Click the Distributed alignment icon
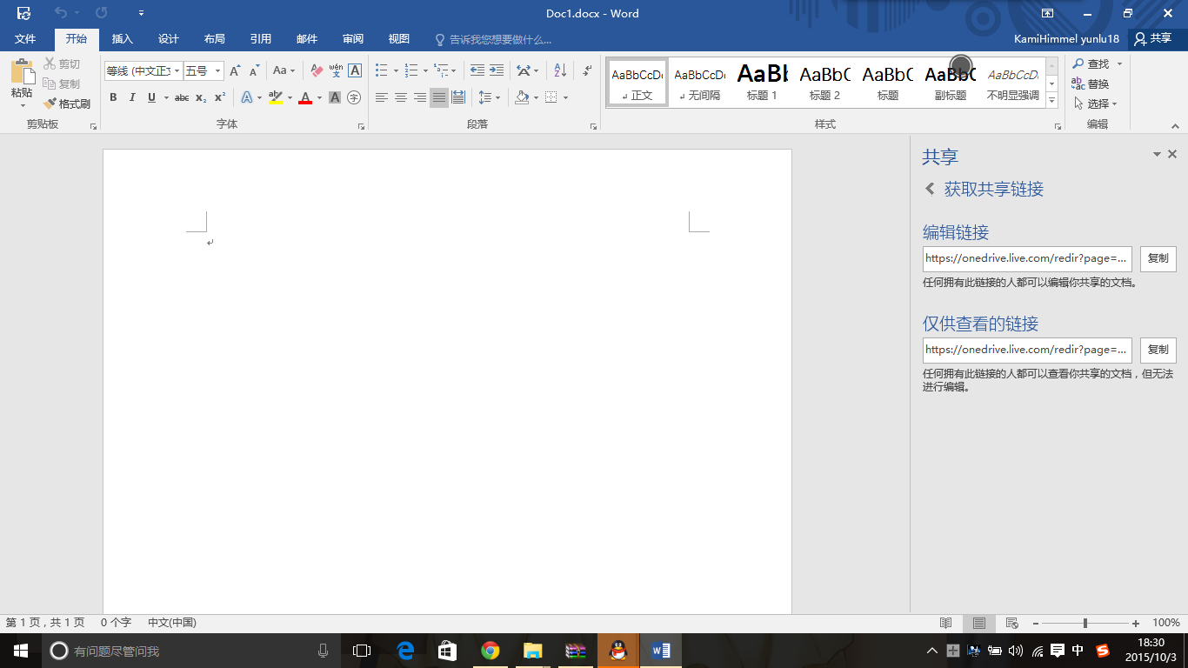 pos(458,97)
